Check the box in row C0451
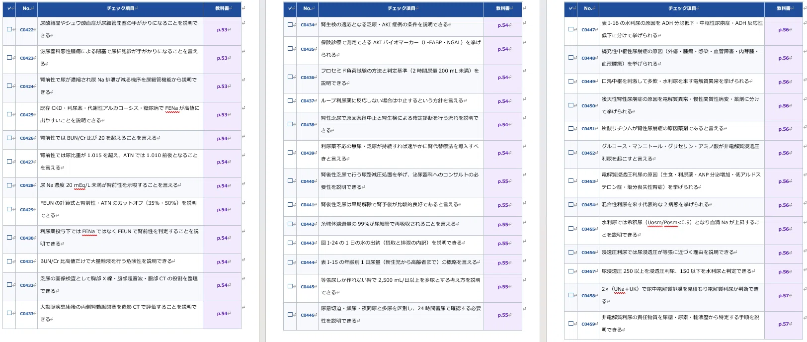 (570, 128)
